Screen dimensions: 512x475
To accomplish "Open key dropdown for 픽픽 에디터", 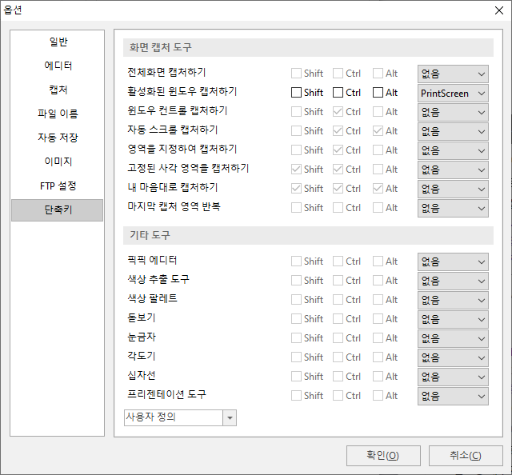I will click(x=453, y=261).
